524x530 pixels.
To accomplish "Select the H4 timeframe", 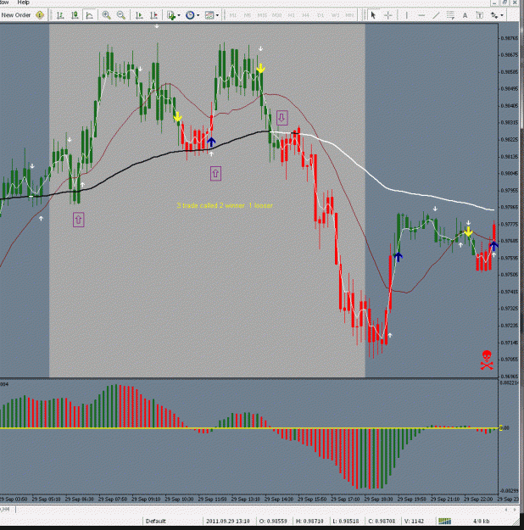I will click(x=306, y=15).
